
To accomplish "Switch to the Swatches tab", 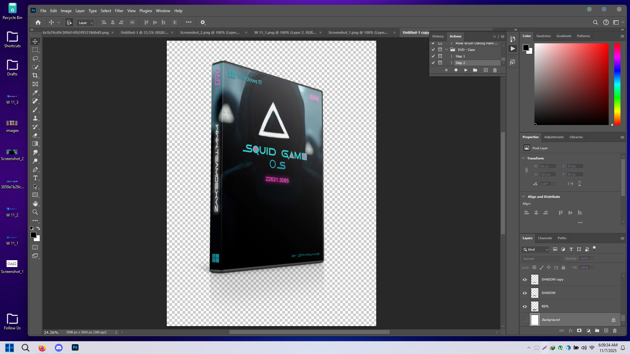I will pyautogui.click(x=543, y=36).
